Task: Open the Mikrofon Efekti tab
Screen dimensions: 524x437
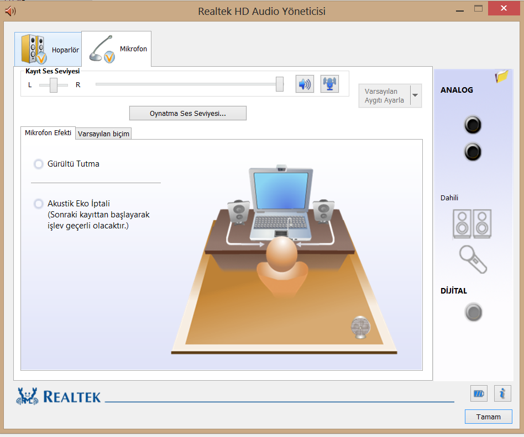Action: pos(48,133)
